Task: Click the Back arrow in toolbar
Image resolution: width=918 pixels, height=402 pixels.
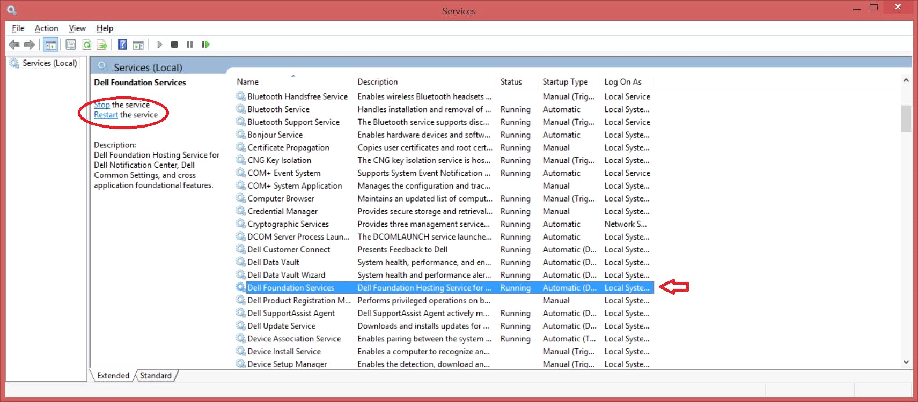Action: tap(14, 44)
